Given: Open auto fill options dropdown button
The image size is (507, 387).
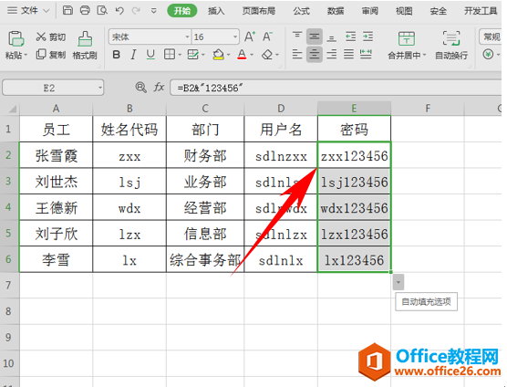Looking at the screenshot, I should pos(398,283).
